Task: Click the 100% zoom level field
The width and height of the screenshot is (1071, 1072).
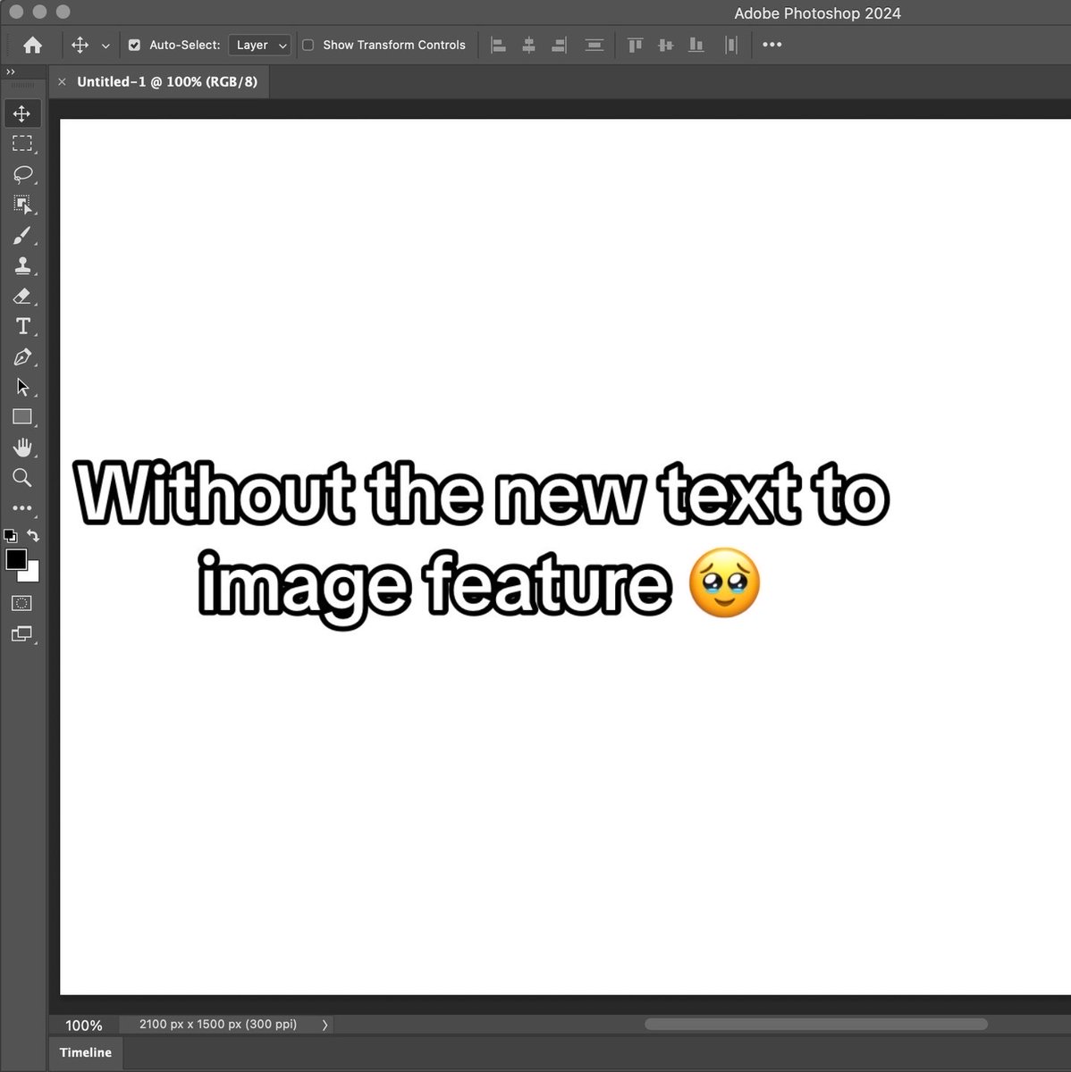Action: pyautogui.click(x=84, y=1026)
